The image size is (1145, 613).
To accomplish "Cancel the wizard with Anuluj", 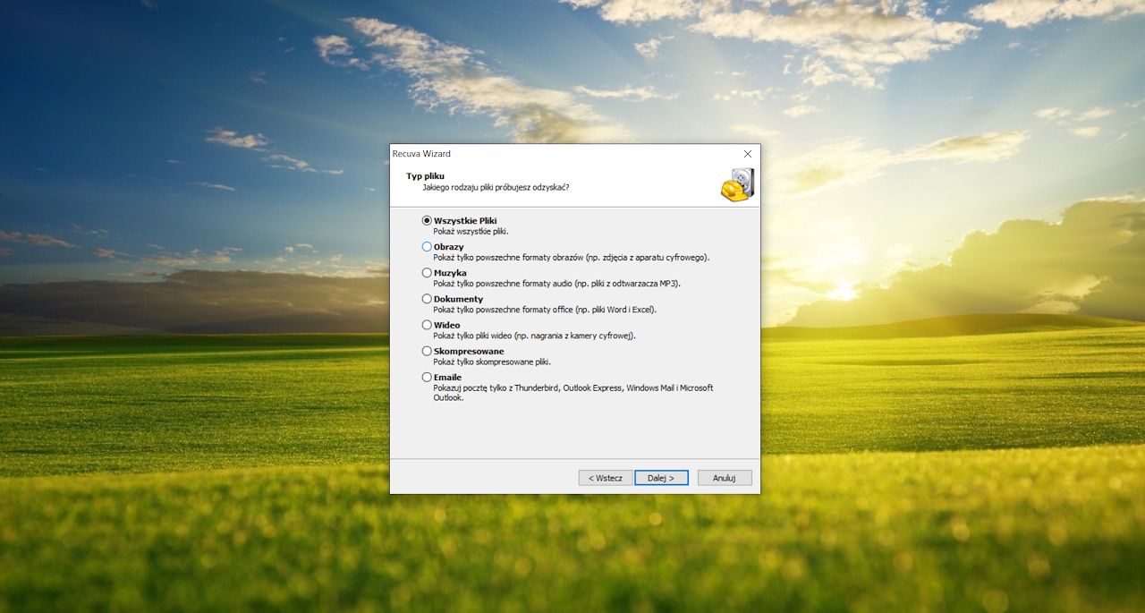I will coord(725,478).
